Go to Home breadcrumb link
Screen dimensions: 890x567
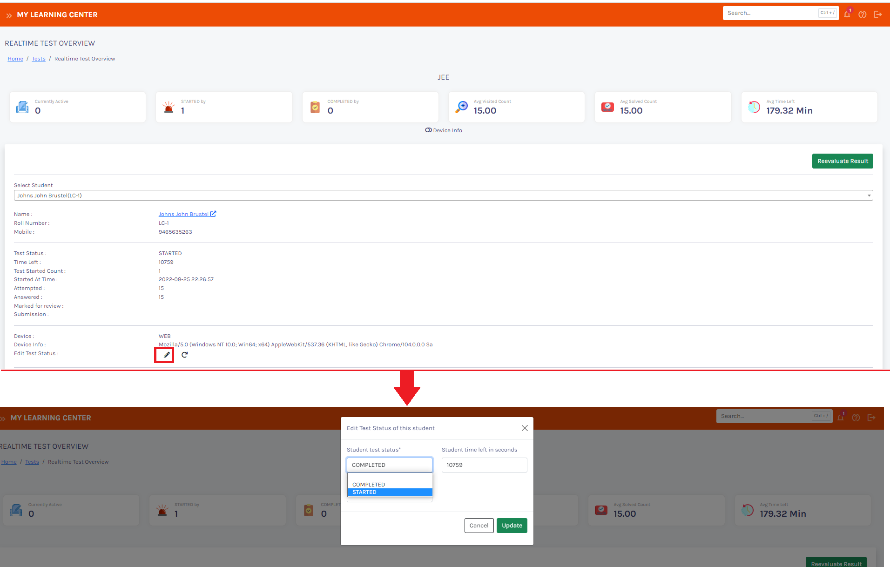tap(15, 59)
